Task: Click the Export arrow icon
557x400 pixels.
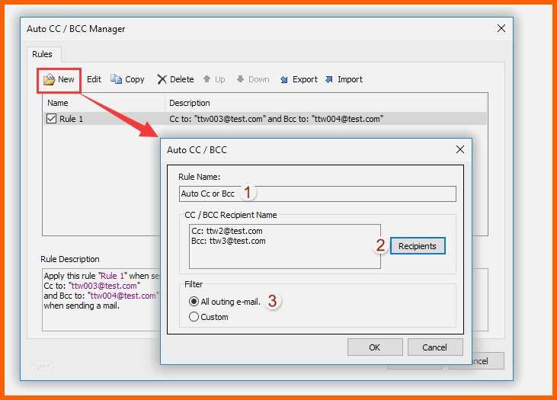Action: (x=283, y=79)
